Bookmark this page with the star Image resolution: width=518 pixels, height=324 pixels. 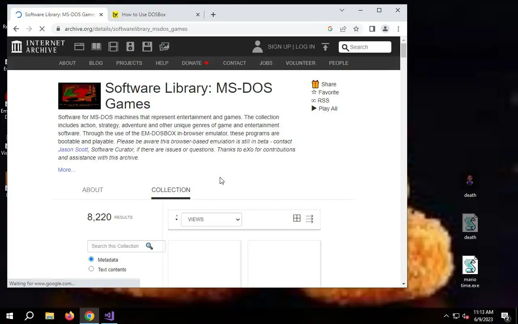[356, 29]
